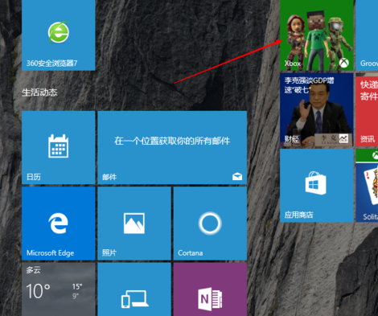Open the 应用商店 store tile
Viewport: 378px width, 316px height.
coord(317,186)
